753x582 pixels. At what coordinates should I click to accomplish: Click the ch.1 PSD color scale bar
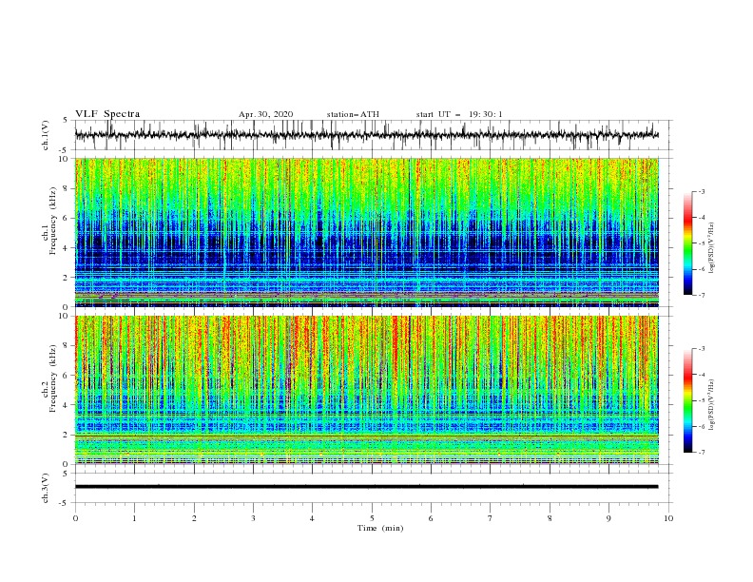click(x=688, y=243)
